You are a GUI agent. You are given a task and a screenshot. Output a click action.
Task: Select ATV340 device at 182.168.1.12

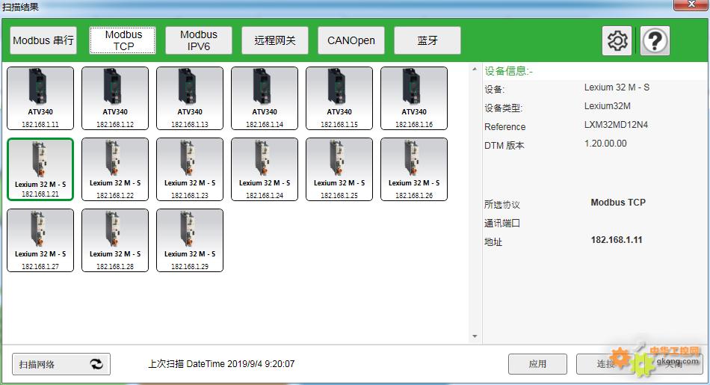click(x=115, y=98)
